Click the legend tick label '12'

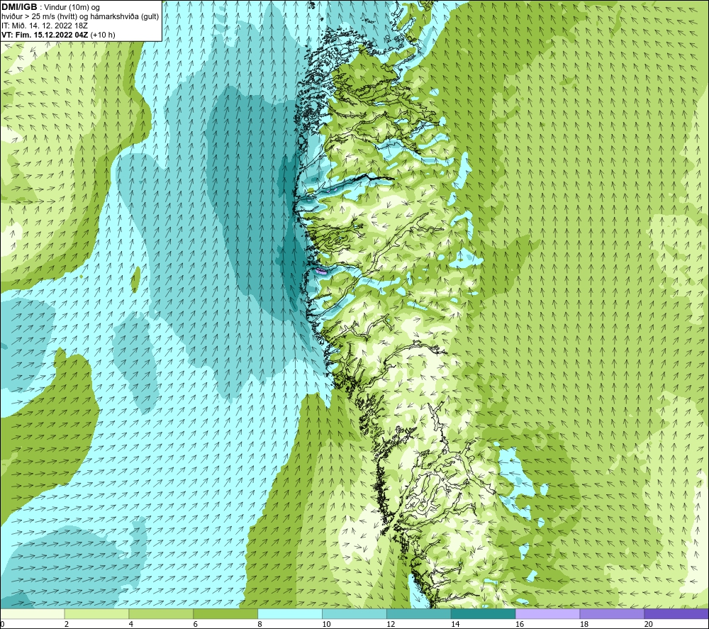pos(391,625)
